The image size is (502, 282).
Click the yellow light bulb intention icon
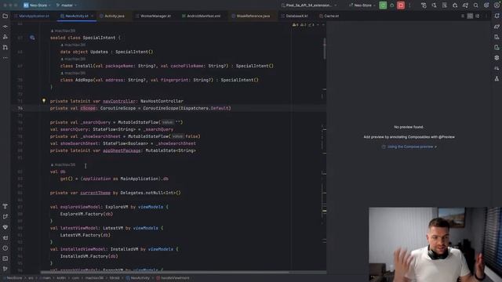point(44,101)
